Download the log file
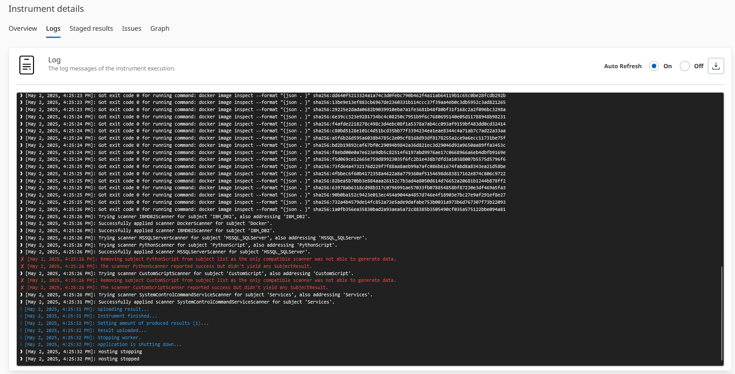This screenshot has height=374, width=735. [716, 66]
